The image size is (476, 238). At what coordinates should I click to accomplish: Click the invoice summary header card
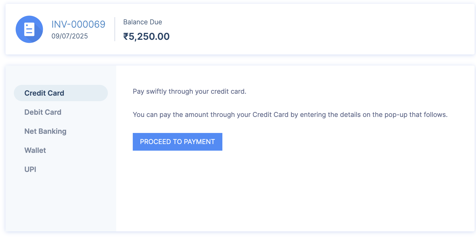(238, 29)
